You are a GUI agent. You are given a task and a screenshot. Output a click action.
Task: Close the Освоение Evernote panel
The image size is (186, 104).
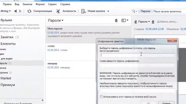coord(43,100)
